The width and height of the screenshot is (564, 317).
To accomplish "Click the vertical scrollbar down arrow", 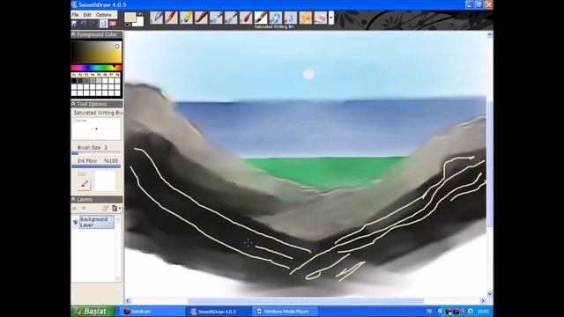I will click(490, 293).
